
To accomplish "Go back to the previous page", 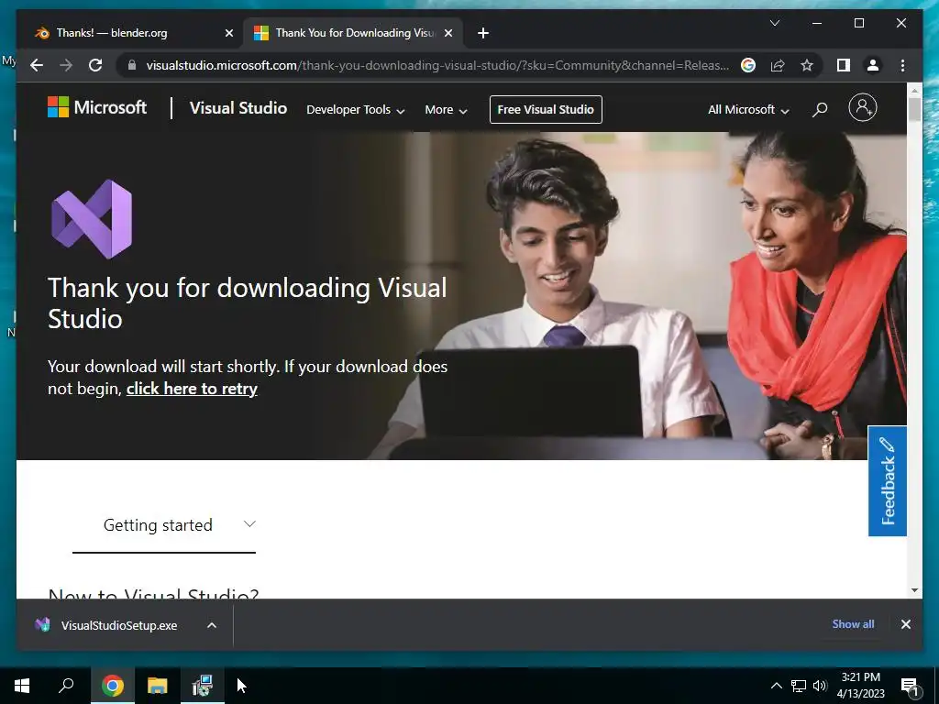I will [37, 65].
